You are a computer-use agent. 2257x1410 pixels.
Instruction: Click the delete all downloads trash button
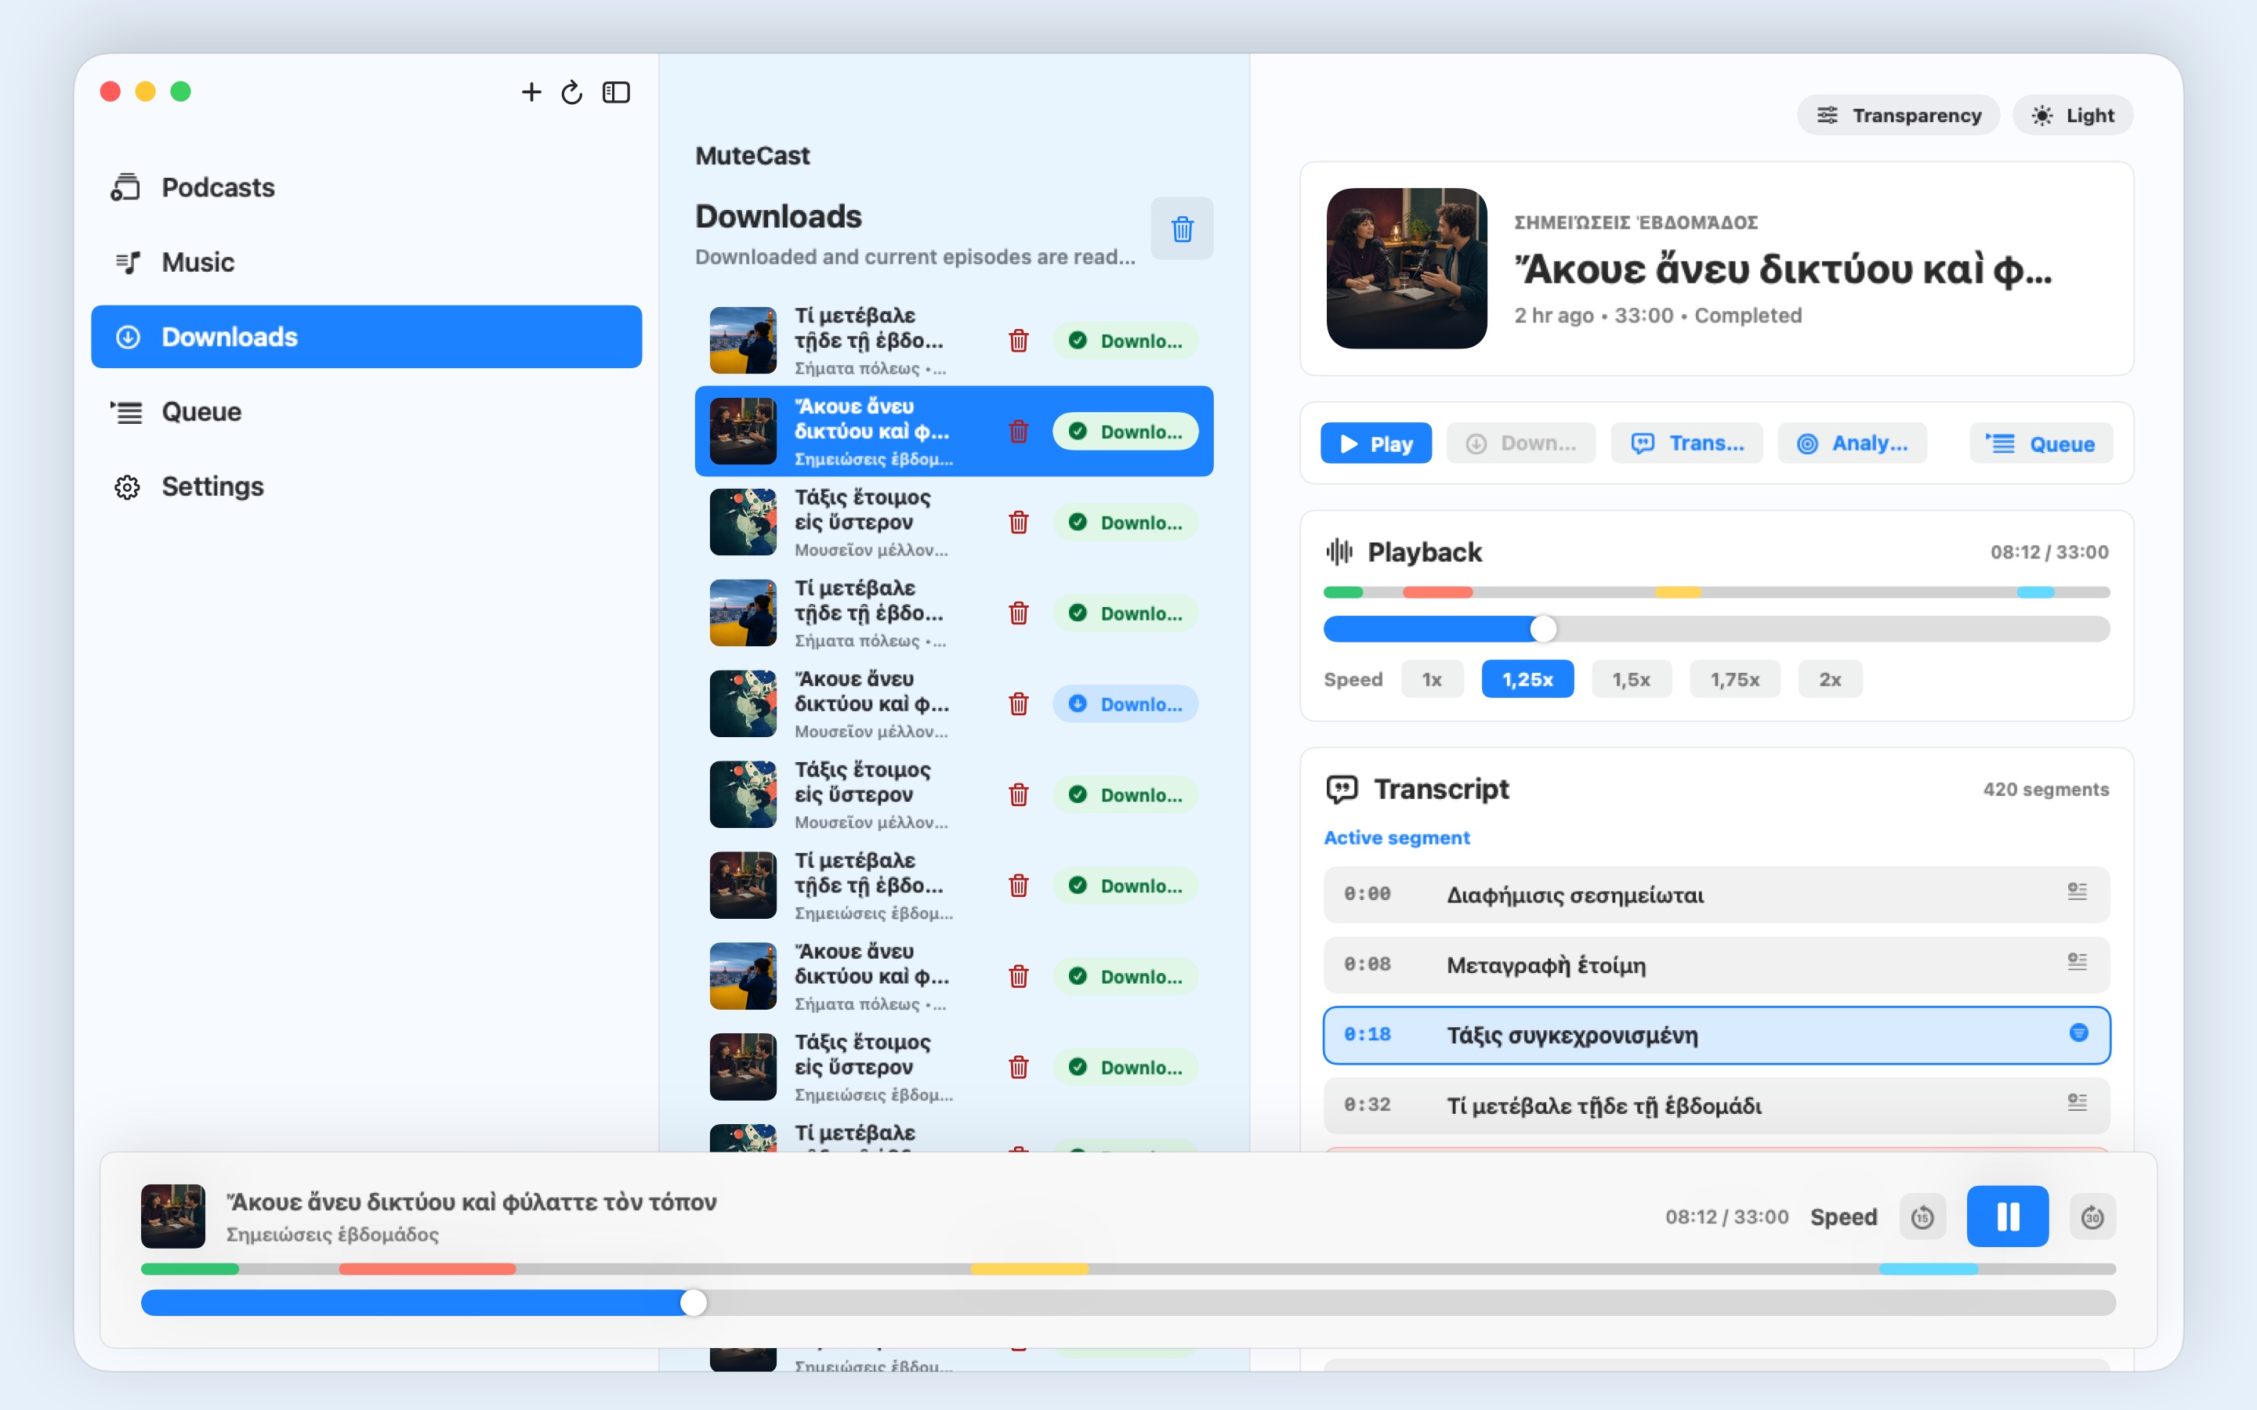click(x=1182, y=229)
